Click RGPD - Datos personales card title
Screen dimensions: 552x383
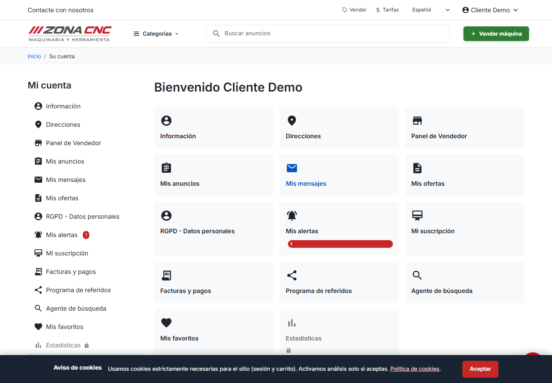(x=197, y=231)
